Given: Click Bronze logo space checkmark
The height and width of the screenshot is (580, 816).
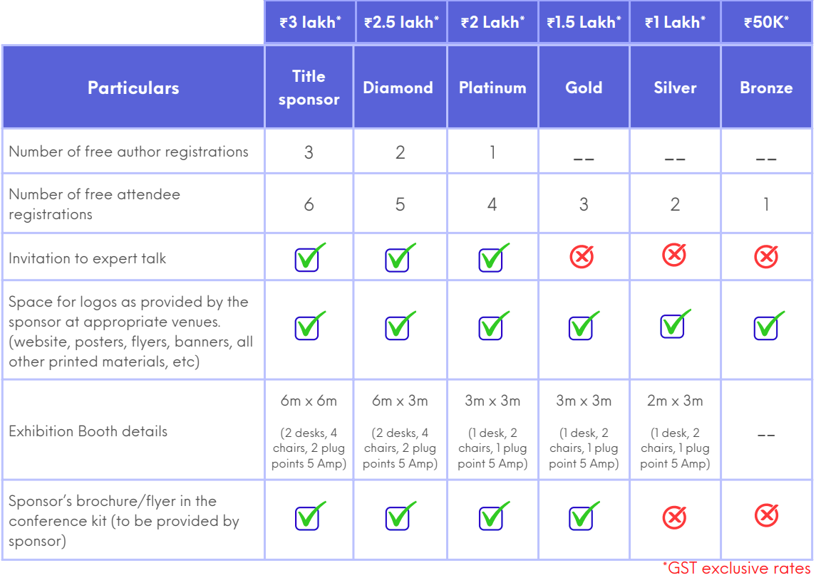Looking at the screenshot, I should tap(767, 327).
